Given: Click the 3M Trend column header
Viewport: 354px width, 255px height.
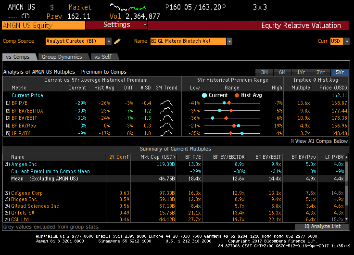Looking at the screenshot, I should pyautogui.click(x=166, y=88).
